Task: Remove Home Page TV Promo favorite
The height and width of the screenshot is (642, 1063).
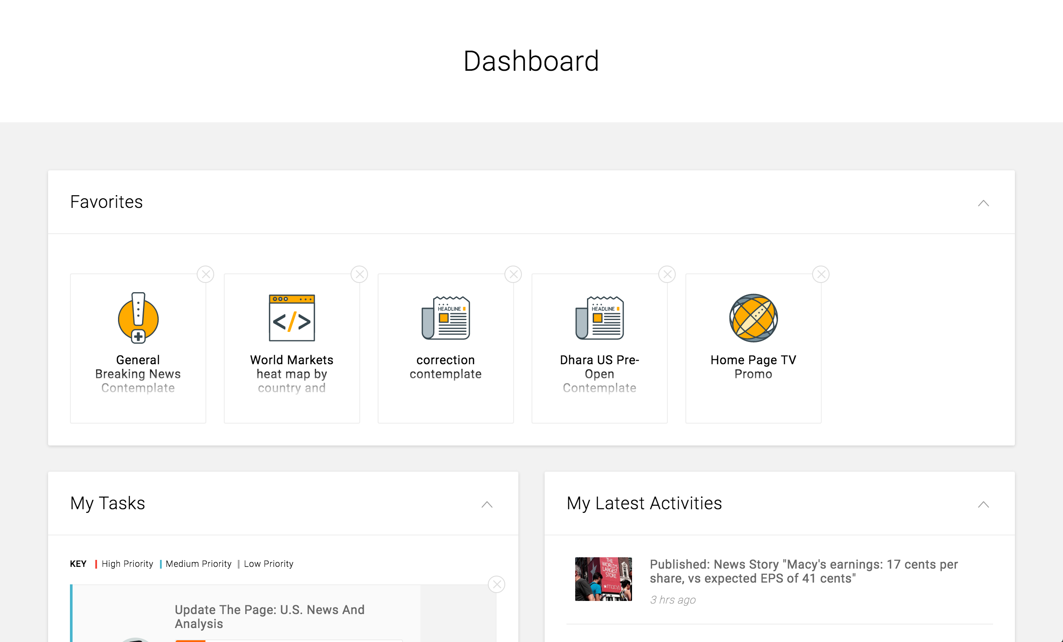Action: coord(821,274)
